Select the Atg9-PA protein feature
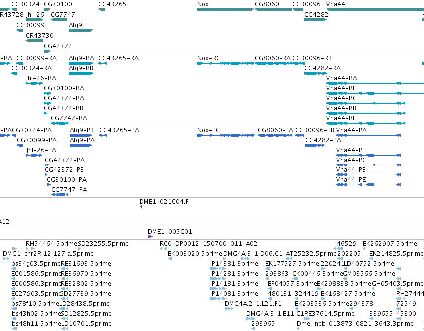Image resolution: width=424 pixels, height=331 pixels. coord(81,145)
